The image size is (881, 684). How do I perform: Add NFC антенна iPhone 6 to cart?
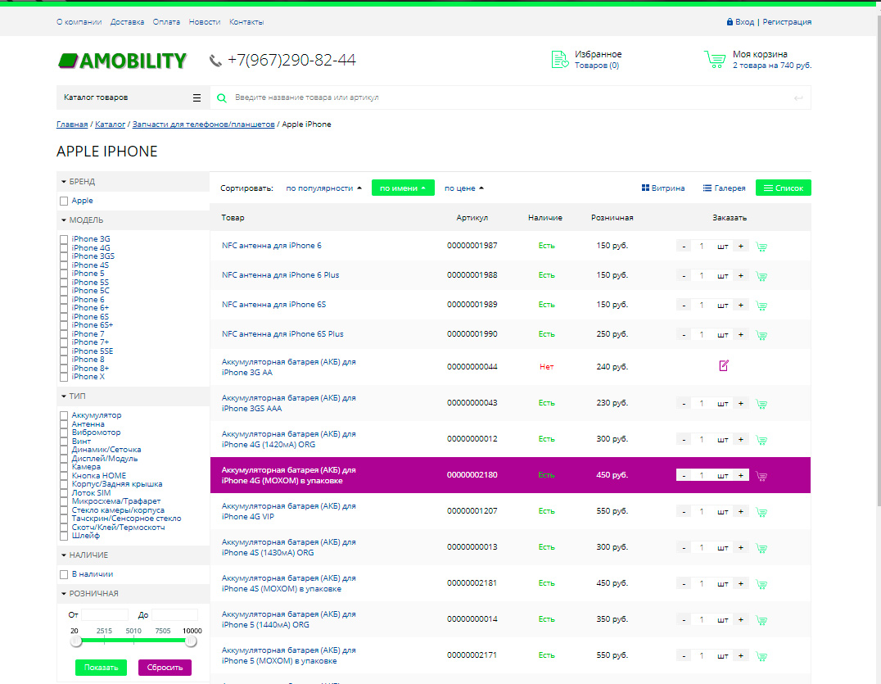point(761,247)
